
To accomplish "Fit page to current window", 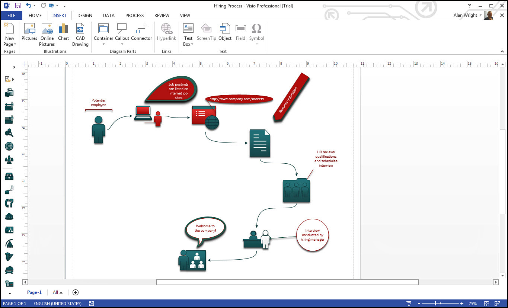I will click(x=487, y=304).
